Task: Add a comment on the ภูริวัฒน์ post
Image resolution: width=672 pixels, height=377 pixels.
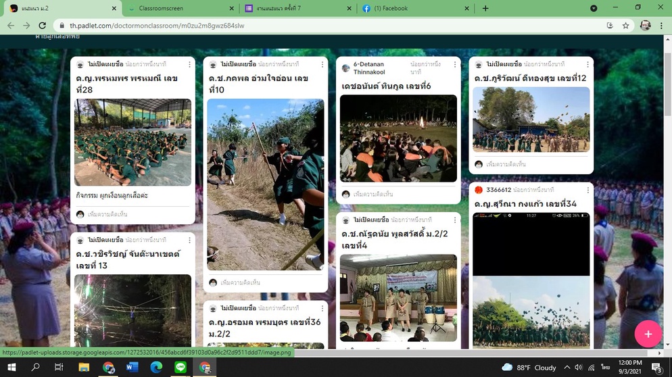Action: [x=506, y=164]
